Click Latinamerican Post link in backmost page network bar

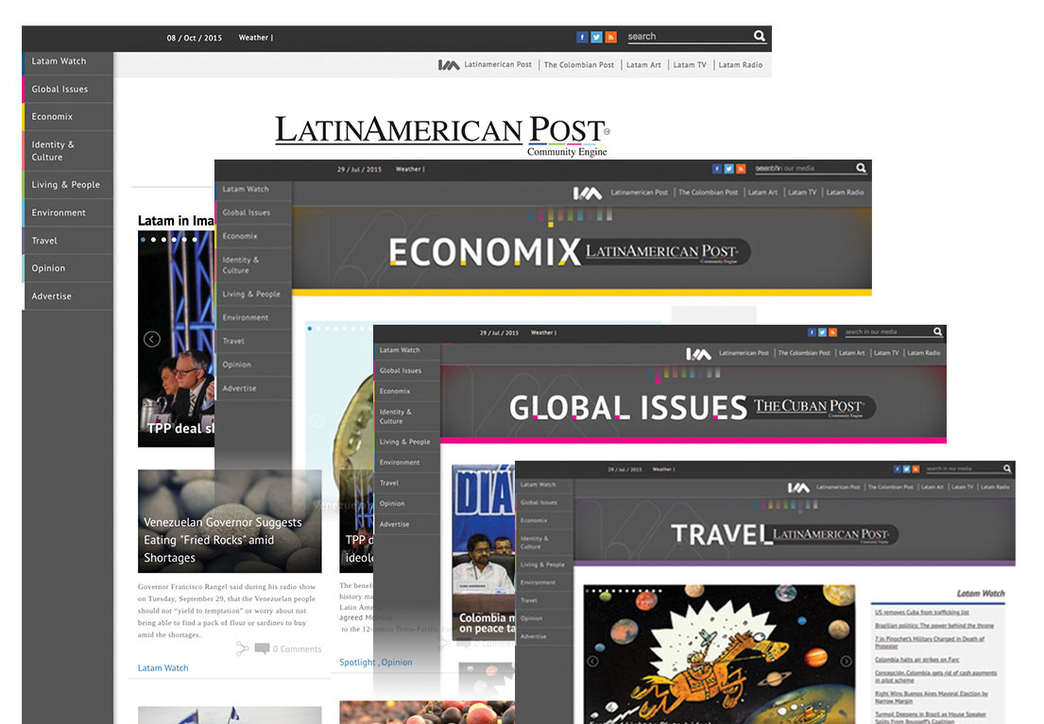pos(497,64)
